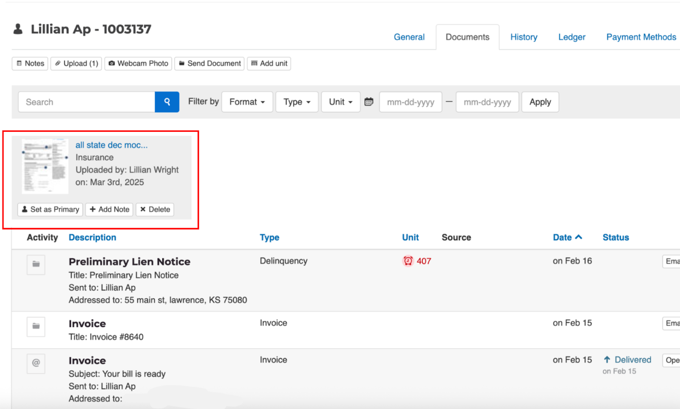Click the magnifier search button

point(167,102)
